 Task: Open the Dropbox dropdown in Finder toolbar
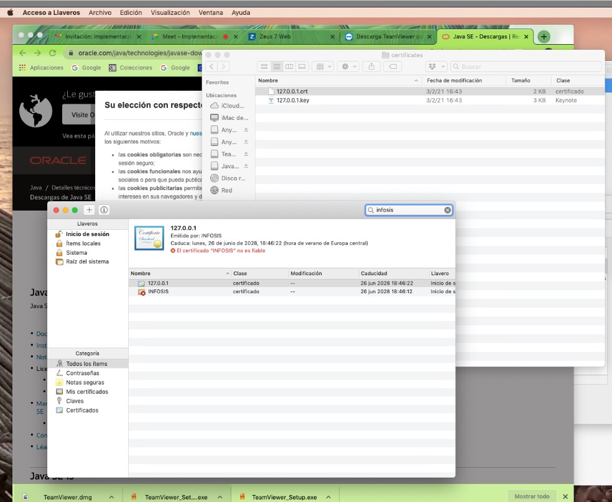pyautogui.click(x=435, y=66)
